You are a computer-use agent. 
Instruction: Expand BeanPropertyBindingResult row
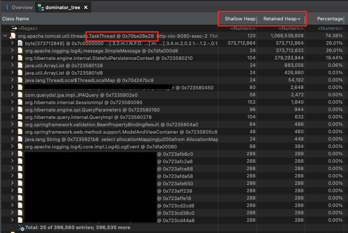coord(13,124)
